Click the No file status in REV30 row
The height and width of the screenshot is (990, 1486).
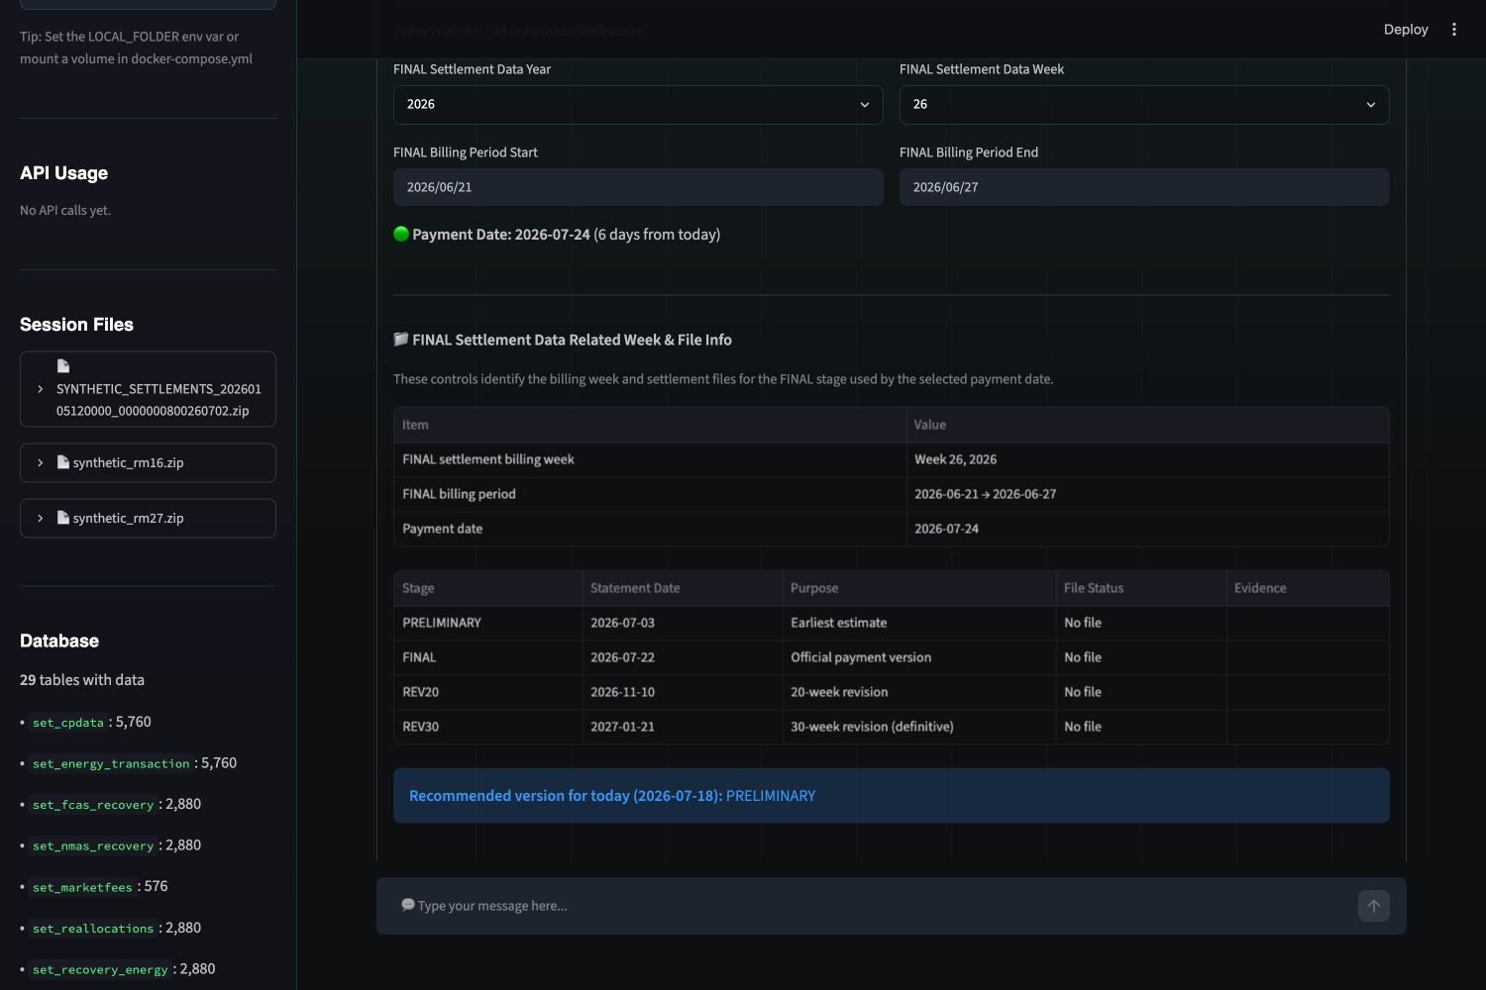1141,727
